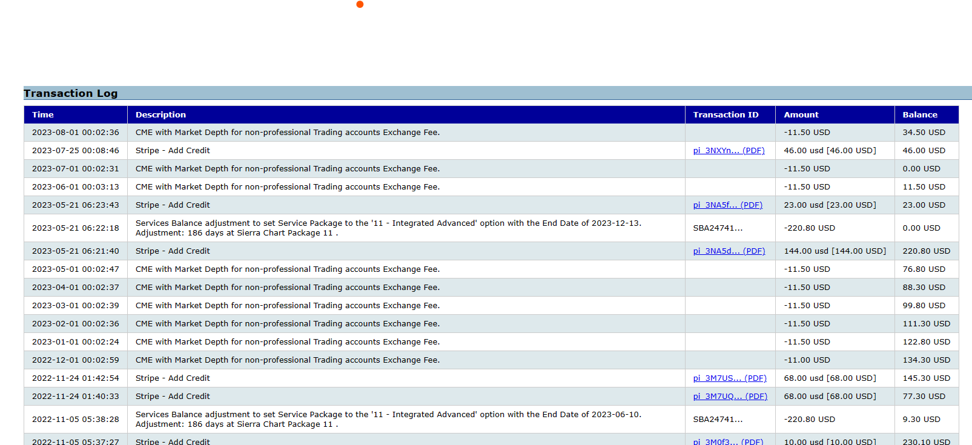This screenshot has height=445, width=972.
Task: Select the timestamp 2023-01-01 00:02:24
Action: click(76, 342)
